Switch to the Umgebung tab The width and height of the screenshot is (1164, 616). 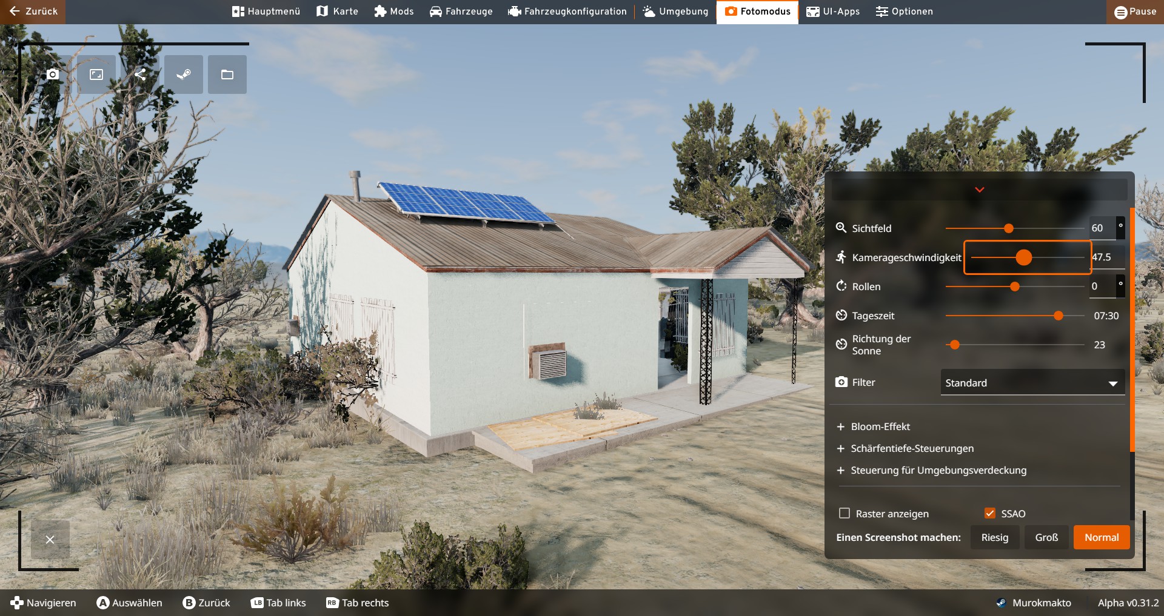(676, 12)
